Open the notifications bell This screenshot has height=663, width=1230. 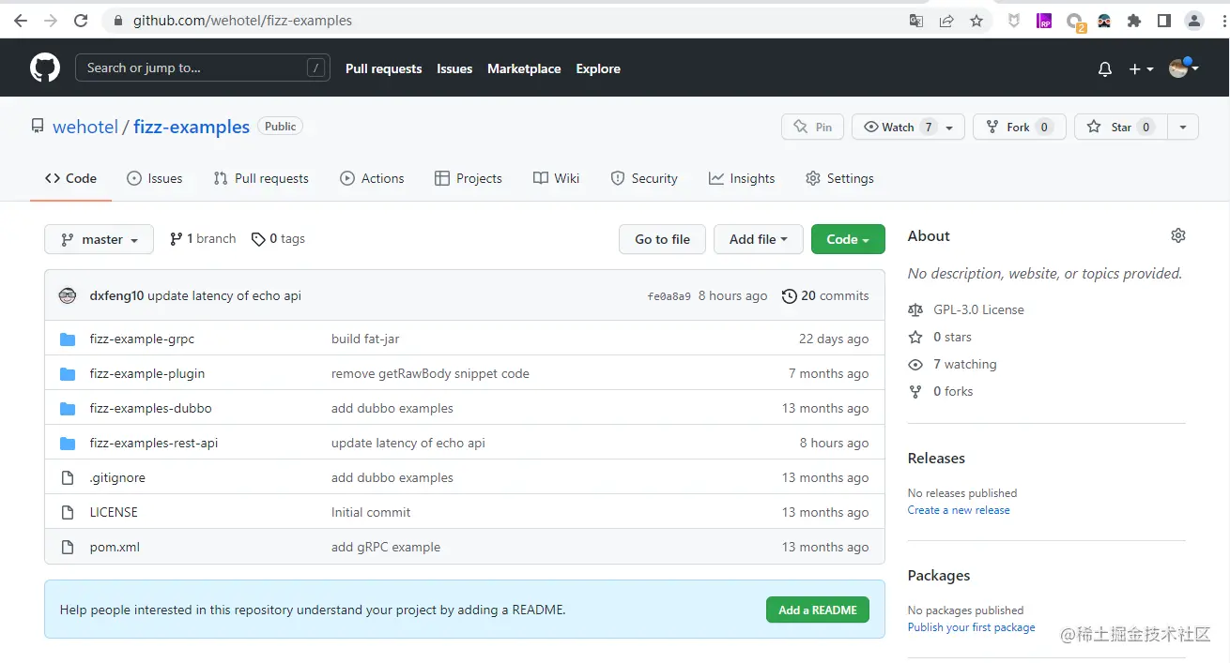click(x=1104, y=68)
